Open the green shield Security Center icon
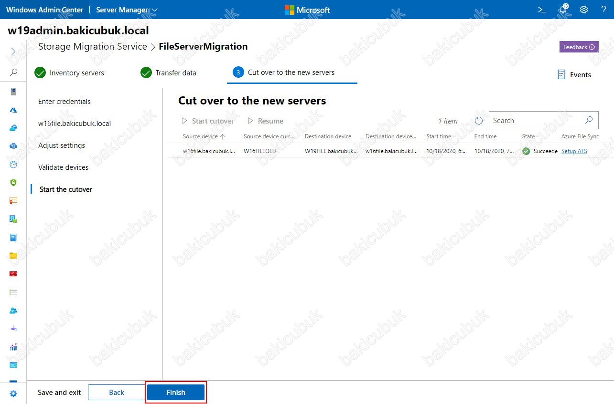Image resolution: width=614 pixels, height=404 pixels. [x=13, y=182]
